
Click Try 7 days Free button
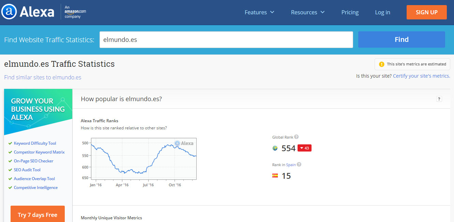click(37, 214)
